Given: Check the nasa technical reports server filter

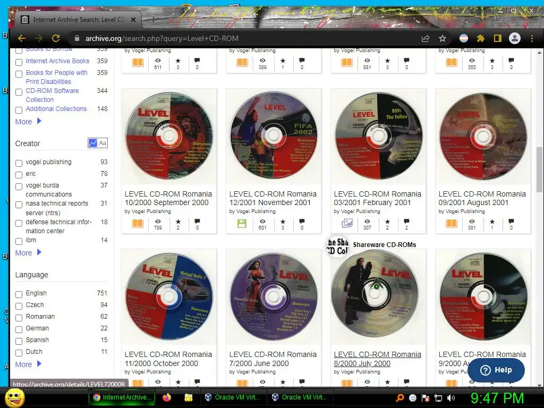Looking at the screenshot, I should [19, 205].
